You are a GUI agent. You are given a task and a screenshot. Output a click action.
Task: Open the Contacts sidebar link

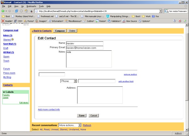[8, 85]
